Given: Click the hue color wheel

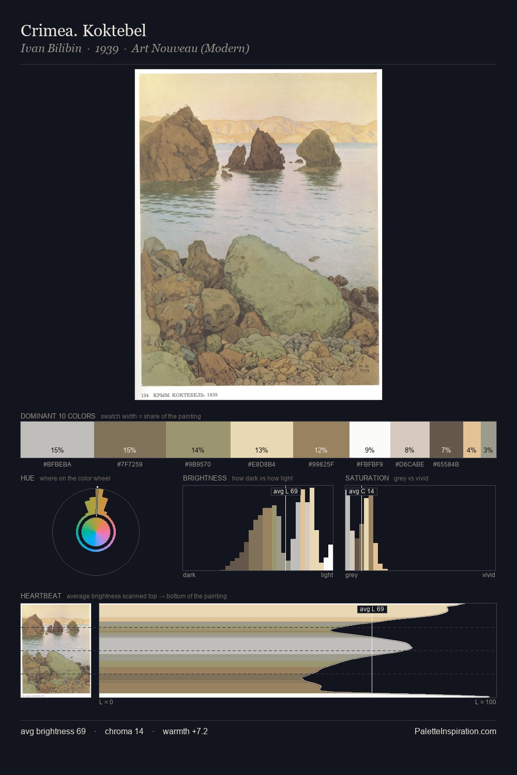Looking at the screenshot, I should [x=96, y=532].
